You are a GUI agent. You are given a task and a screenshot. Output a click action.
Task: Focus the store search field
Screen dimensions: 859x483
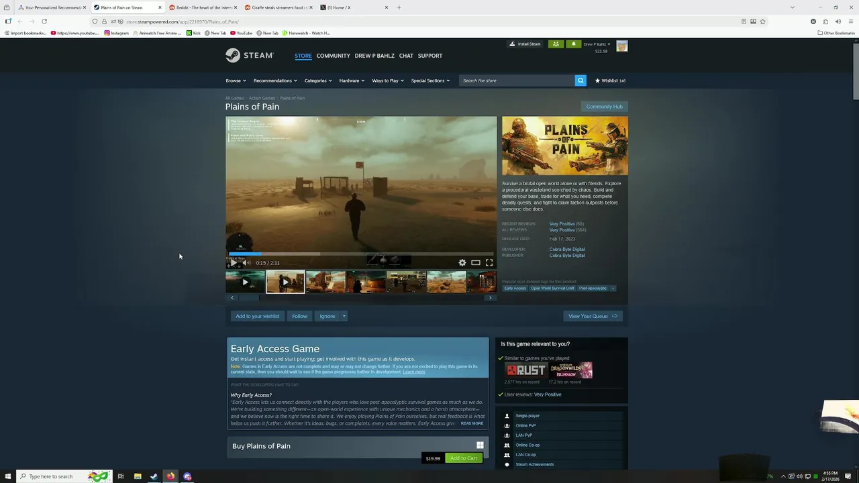coord(517,80)
